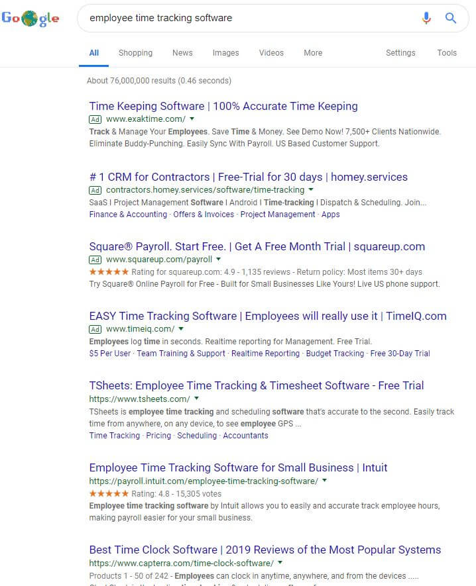
Task: Click the microphone voice search icon
Action: (x=427, y=19)
